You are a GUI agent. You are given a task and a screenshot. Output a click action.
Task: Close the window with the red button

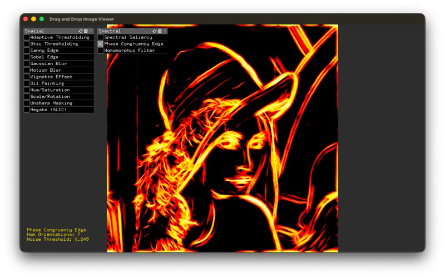(x=26, y=19)
